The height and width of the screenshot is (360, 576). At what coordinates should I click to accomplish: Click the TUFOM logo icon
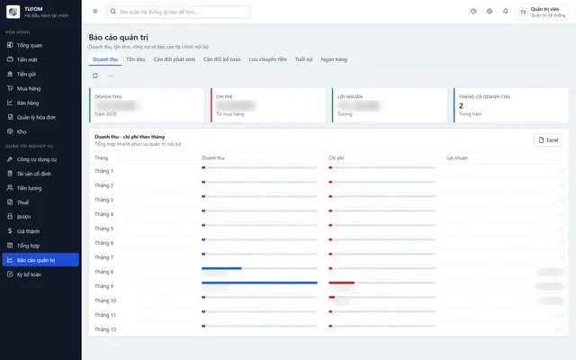pos(13,12)
